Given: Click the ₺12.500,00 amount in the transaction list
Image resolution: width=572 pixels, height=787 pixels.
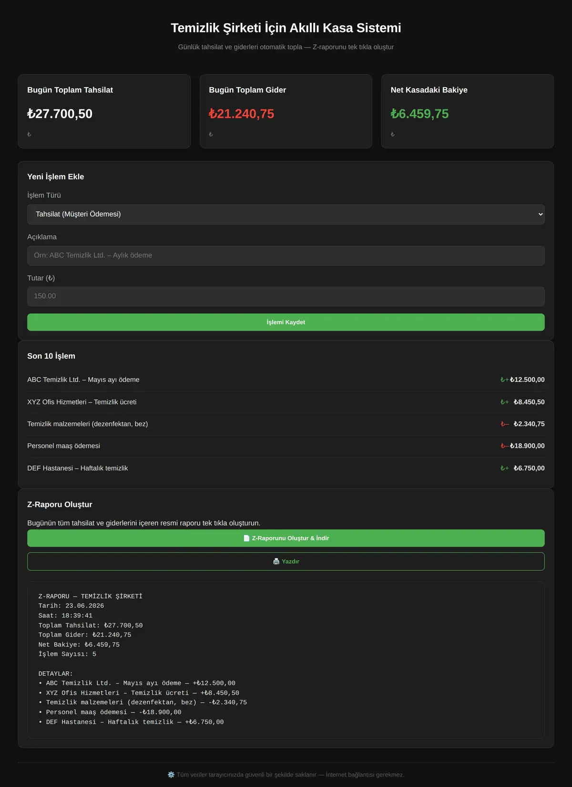Looking at the screenshot, I should (527, 380).
